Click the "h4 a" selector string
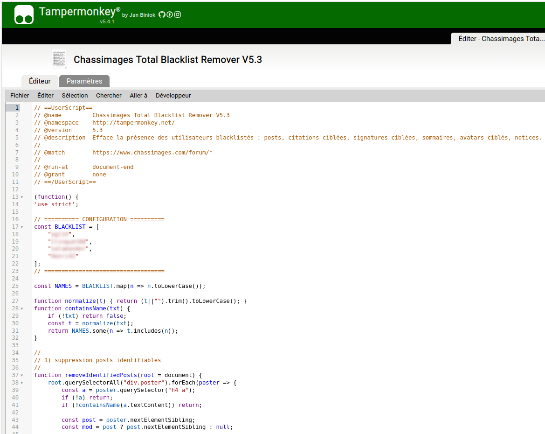Viewport: 545px width, 434px height. [x=178, y=390]
